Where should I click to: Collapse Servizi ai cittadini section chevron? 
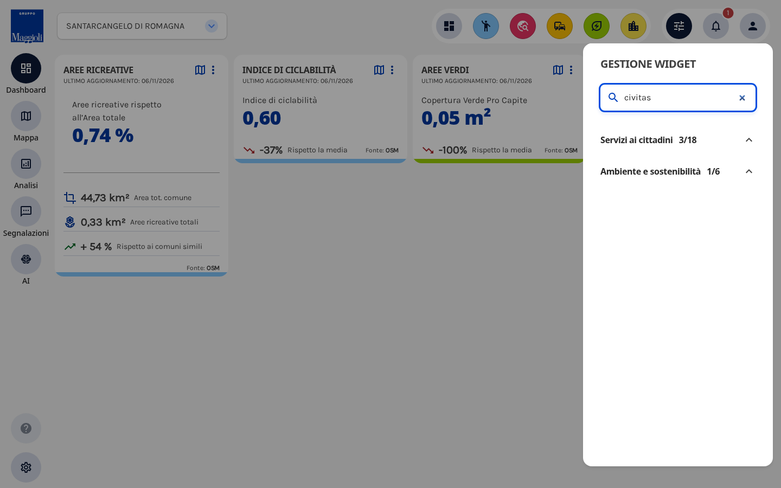tap(749, 140)
